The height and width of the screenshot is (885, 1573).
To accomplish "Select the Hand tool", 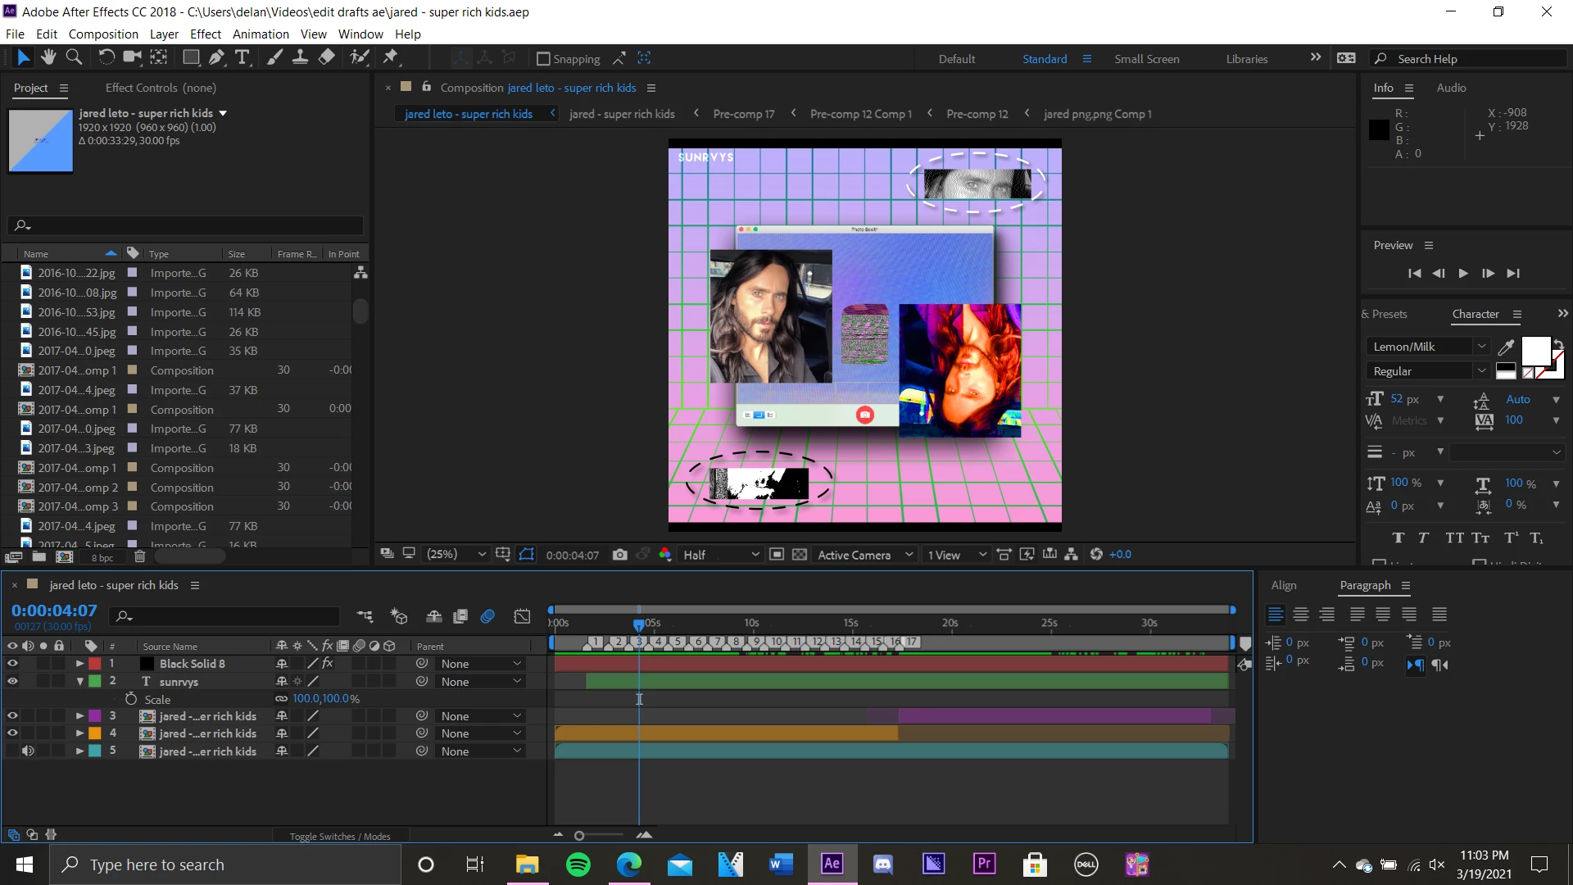I will click(48, 57).
